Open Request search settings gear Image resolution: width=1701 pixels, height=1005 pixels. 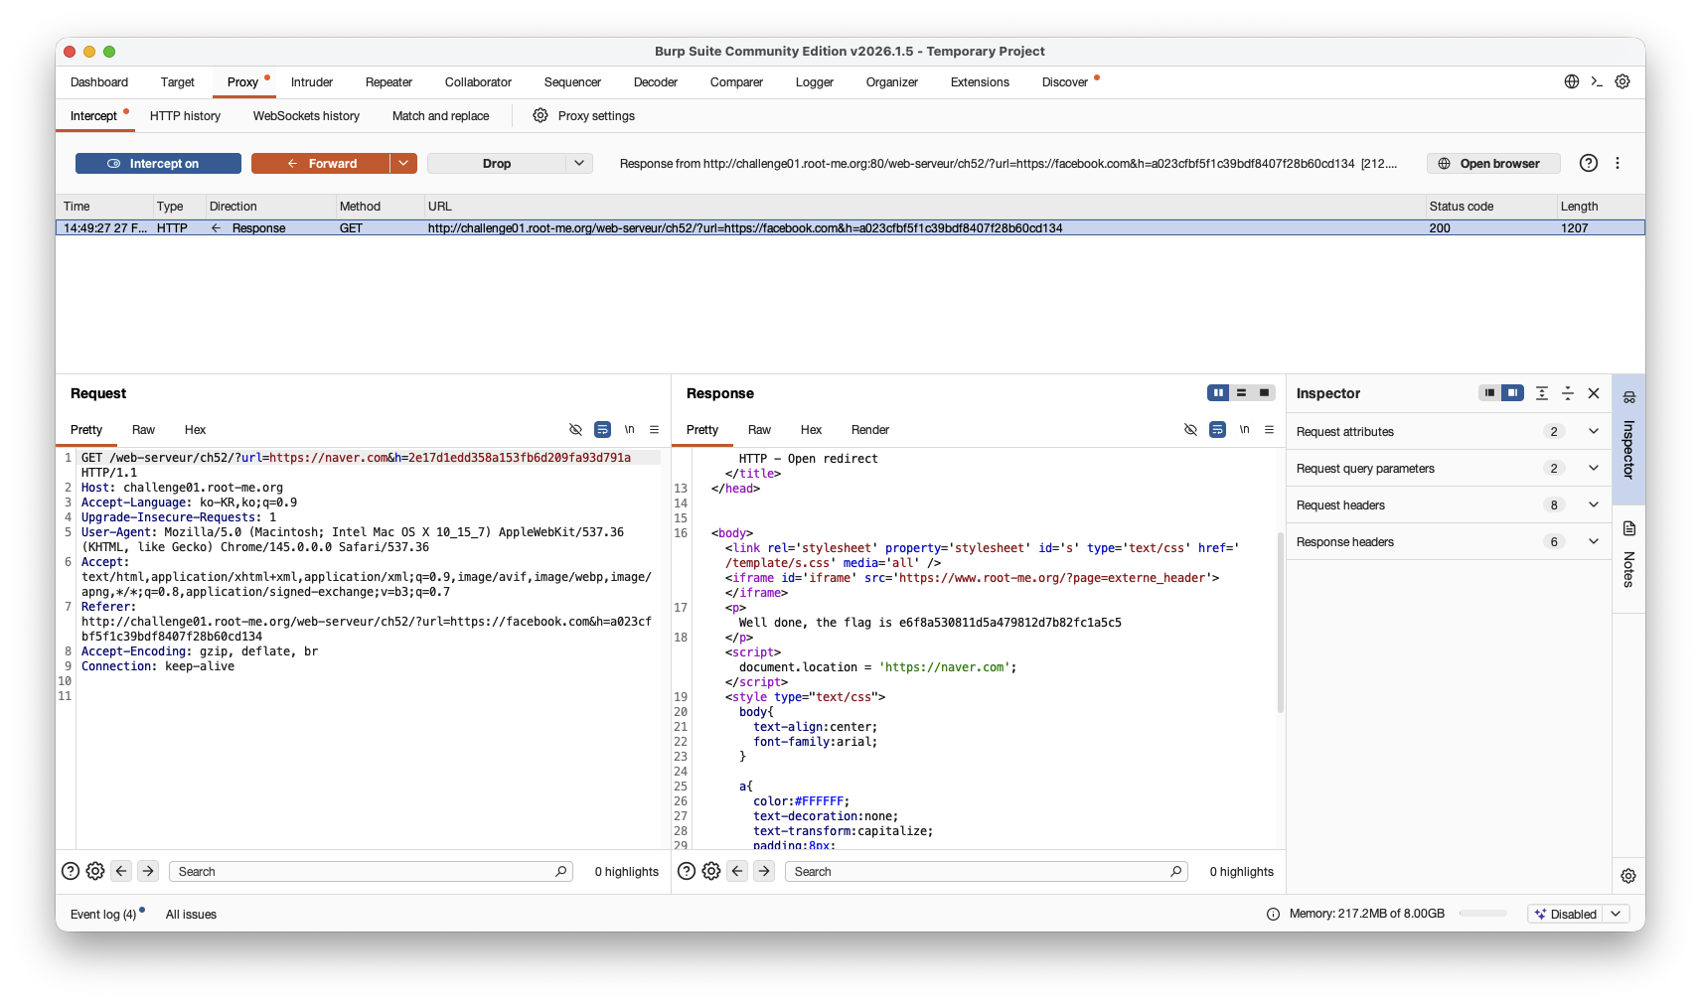click(95, 871)
